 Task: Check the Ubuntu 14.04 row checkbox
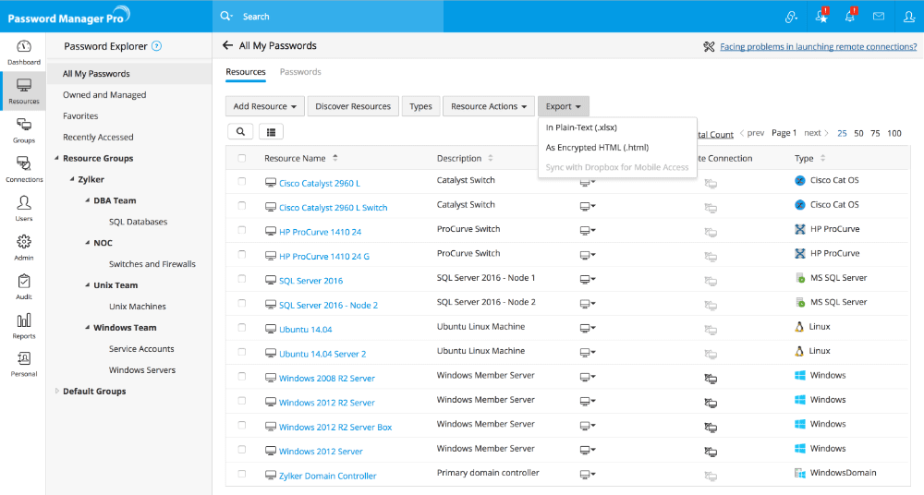pos(241,327)
